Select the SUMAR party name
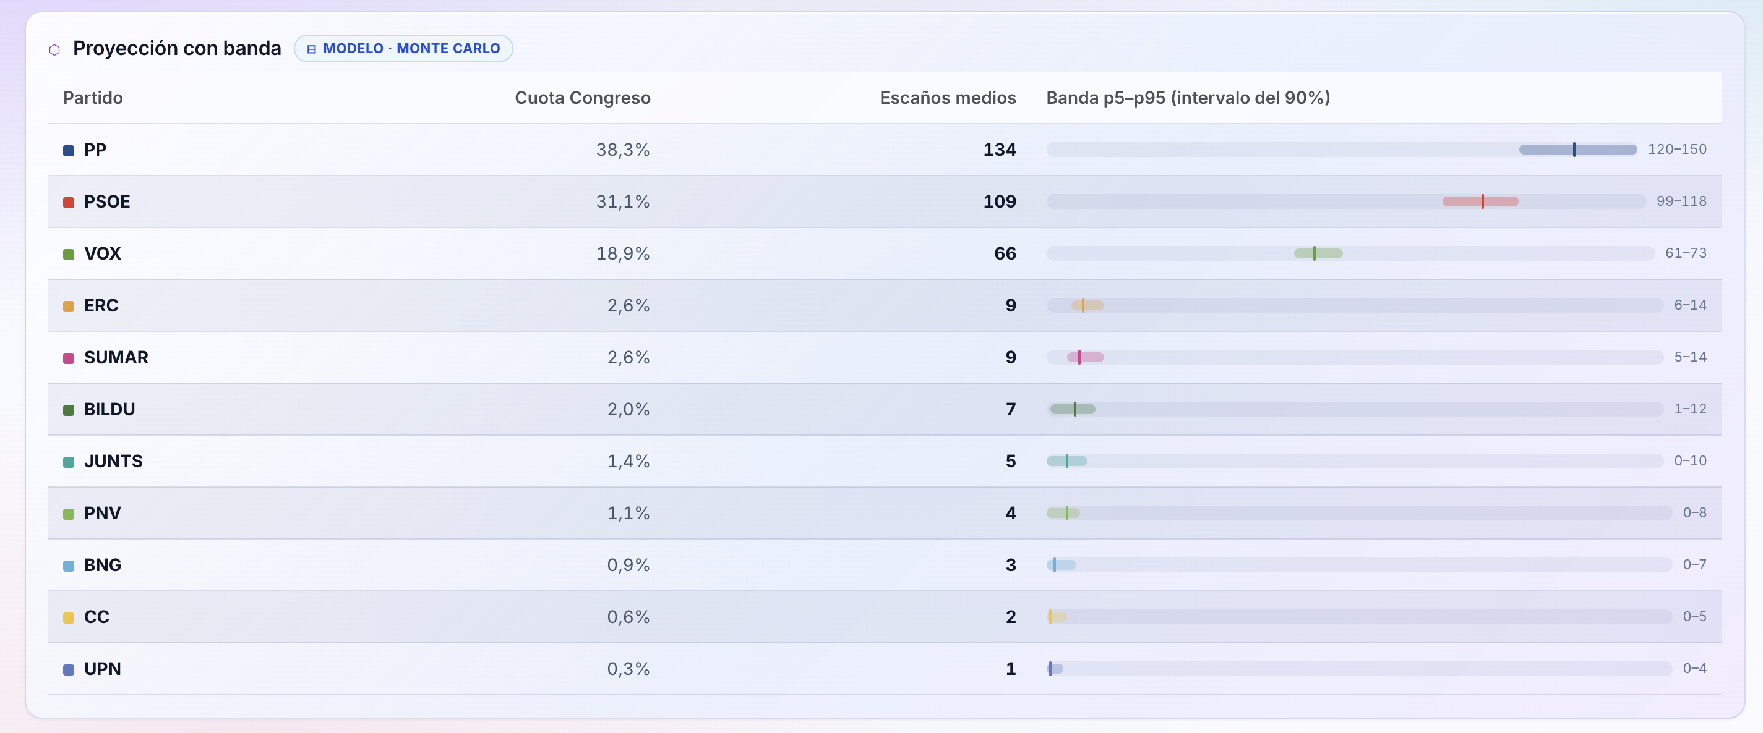Viewport: 1763px width, 733px height. click(116, 358)
